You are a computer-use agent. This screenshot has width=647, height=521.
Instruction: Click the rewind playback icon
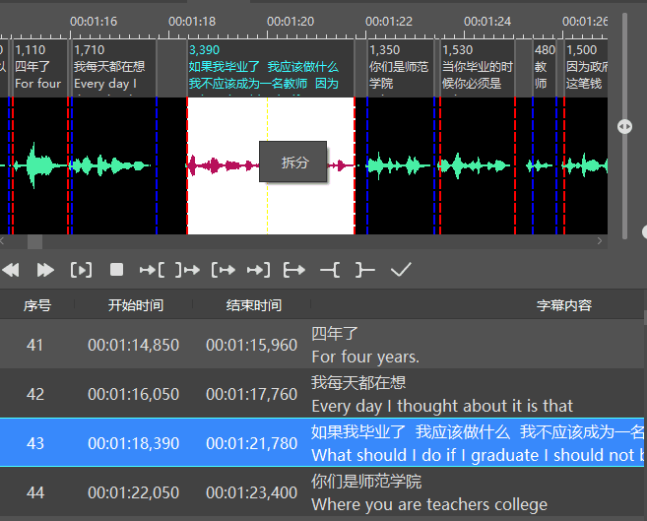click(11, 270)
